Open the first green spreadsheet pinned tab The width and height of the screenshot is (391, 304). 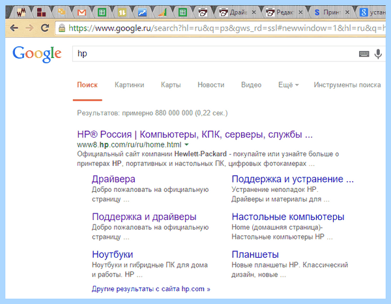102,12
